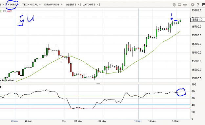Open the LAYOUTS menu
205x125 pixels.
point(89,5)
